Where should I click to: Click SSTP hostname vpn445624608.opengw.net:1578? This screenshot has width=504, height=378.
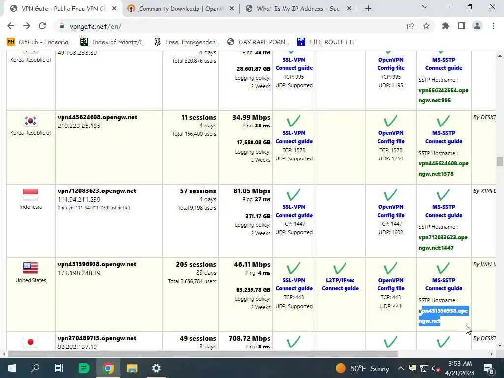443,168
